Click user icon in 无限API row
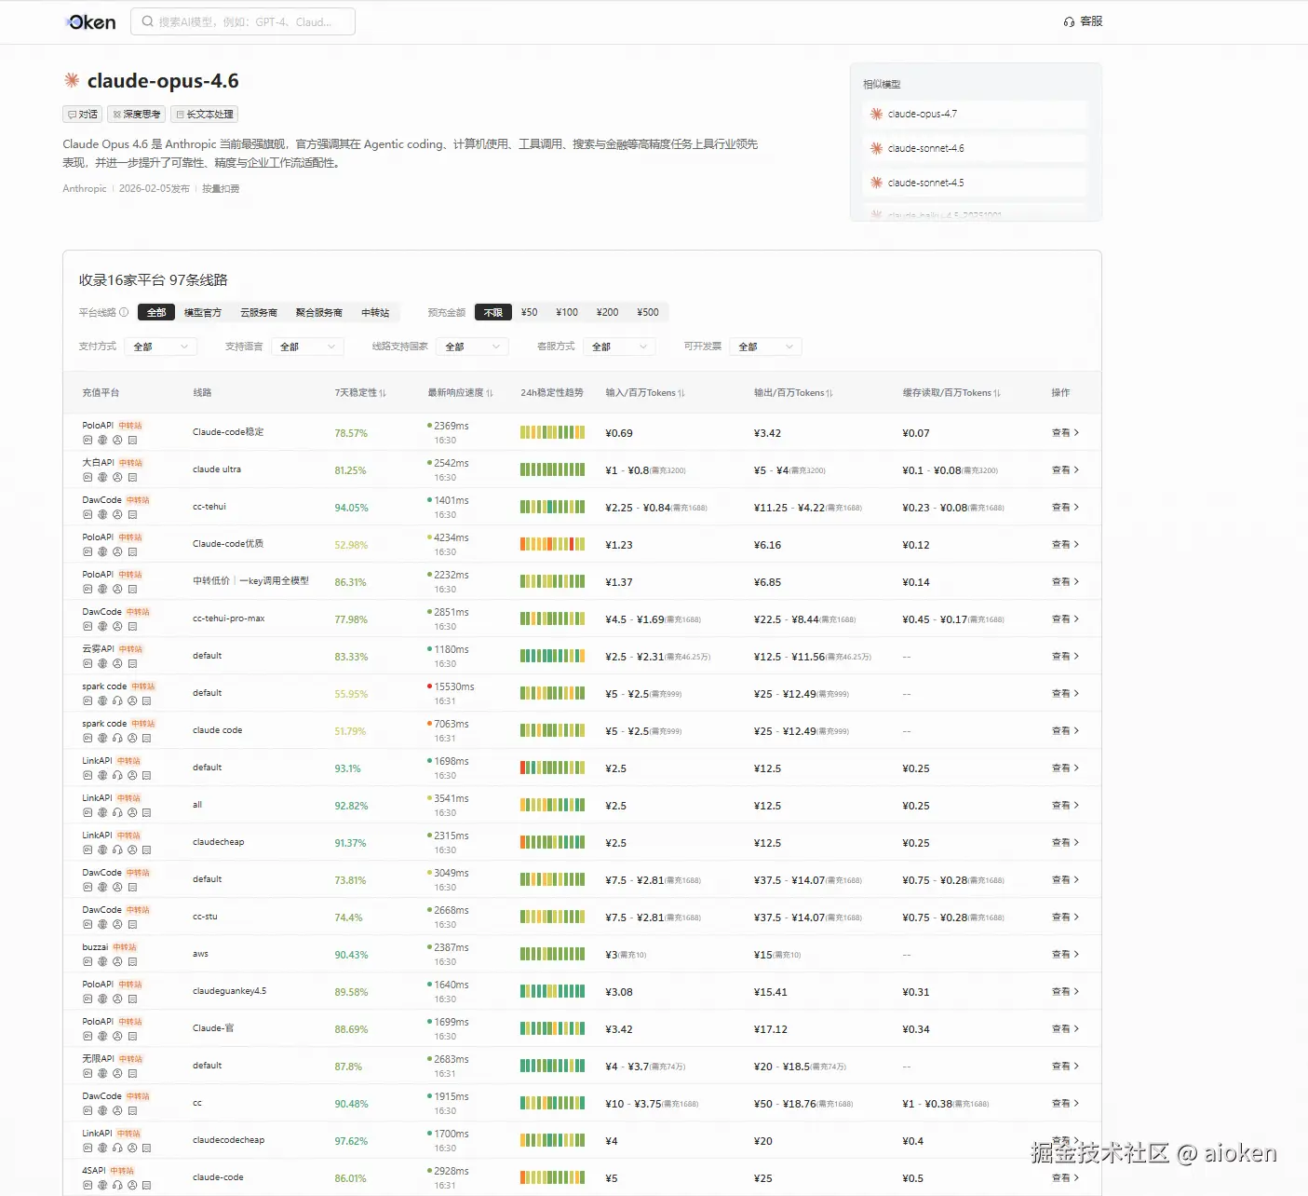 pos(117,1073)
